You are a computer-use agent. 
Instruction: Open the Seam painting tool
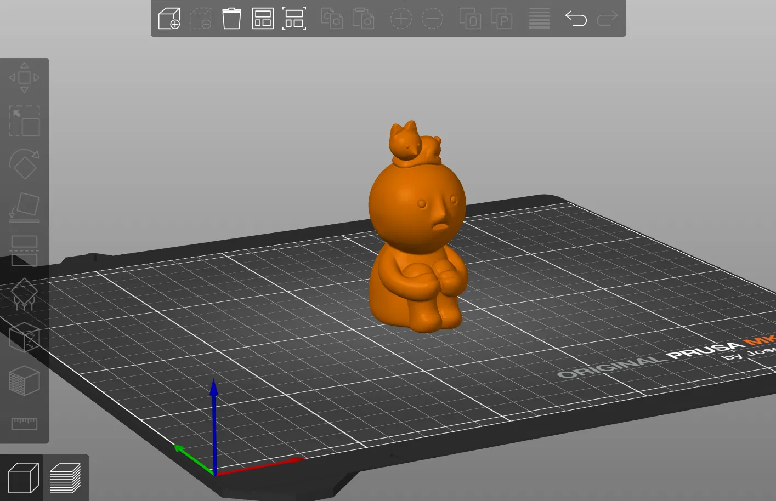coord(24,337)
